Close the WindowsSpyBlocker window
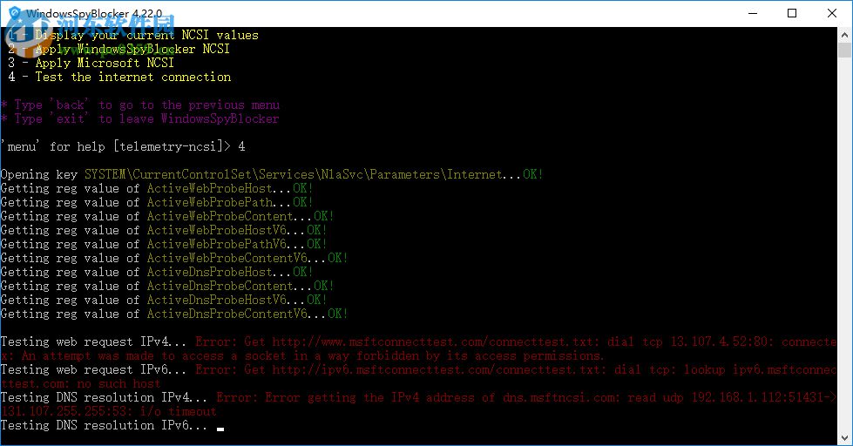Image resolution: width=853 pixels, height=446 pixels. 832,13
